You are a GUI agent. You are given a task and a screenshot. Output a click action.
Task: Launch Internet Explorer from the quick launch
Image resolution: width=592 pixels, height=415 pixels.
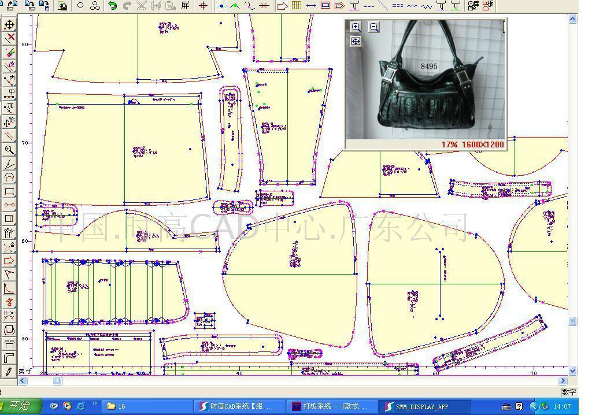click(81, 406)
